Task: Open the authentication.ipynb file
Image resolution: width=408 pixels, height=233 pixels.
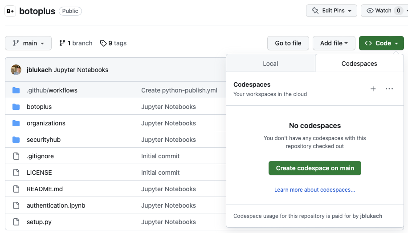Action: pos(56,205)
